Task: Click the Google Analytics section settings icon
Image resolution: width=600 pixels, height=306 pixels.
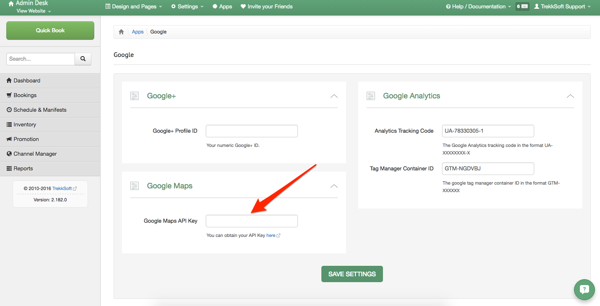Action: pyautogui.click(x=370, y=96)
